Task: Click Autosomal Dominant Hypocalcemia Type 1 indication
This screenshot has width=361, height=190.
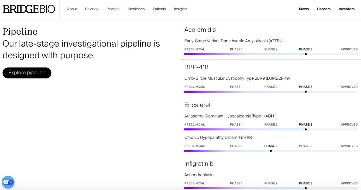Action: (x=230, y=116)
